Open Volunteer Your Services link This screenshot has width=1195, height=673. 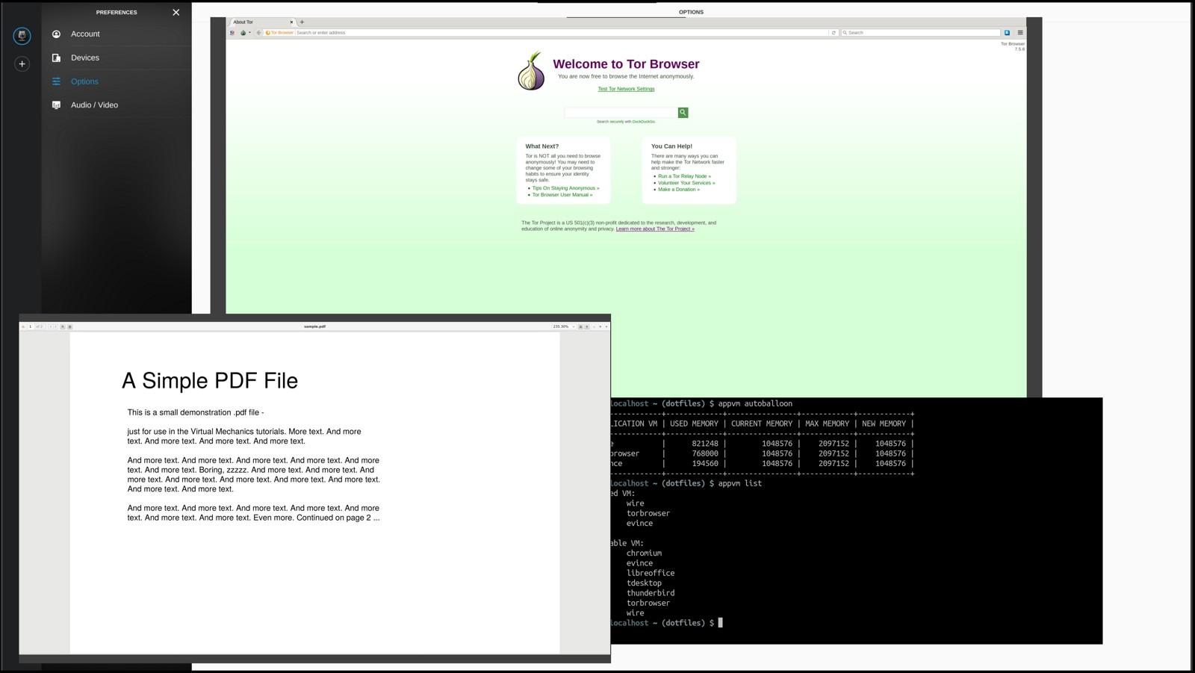point(686,183)
